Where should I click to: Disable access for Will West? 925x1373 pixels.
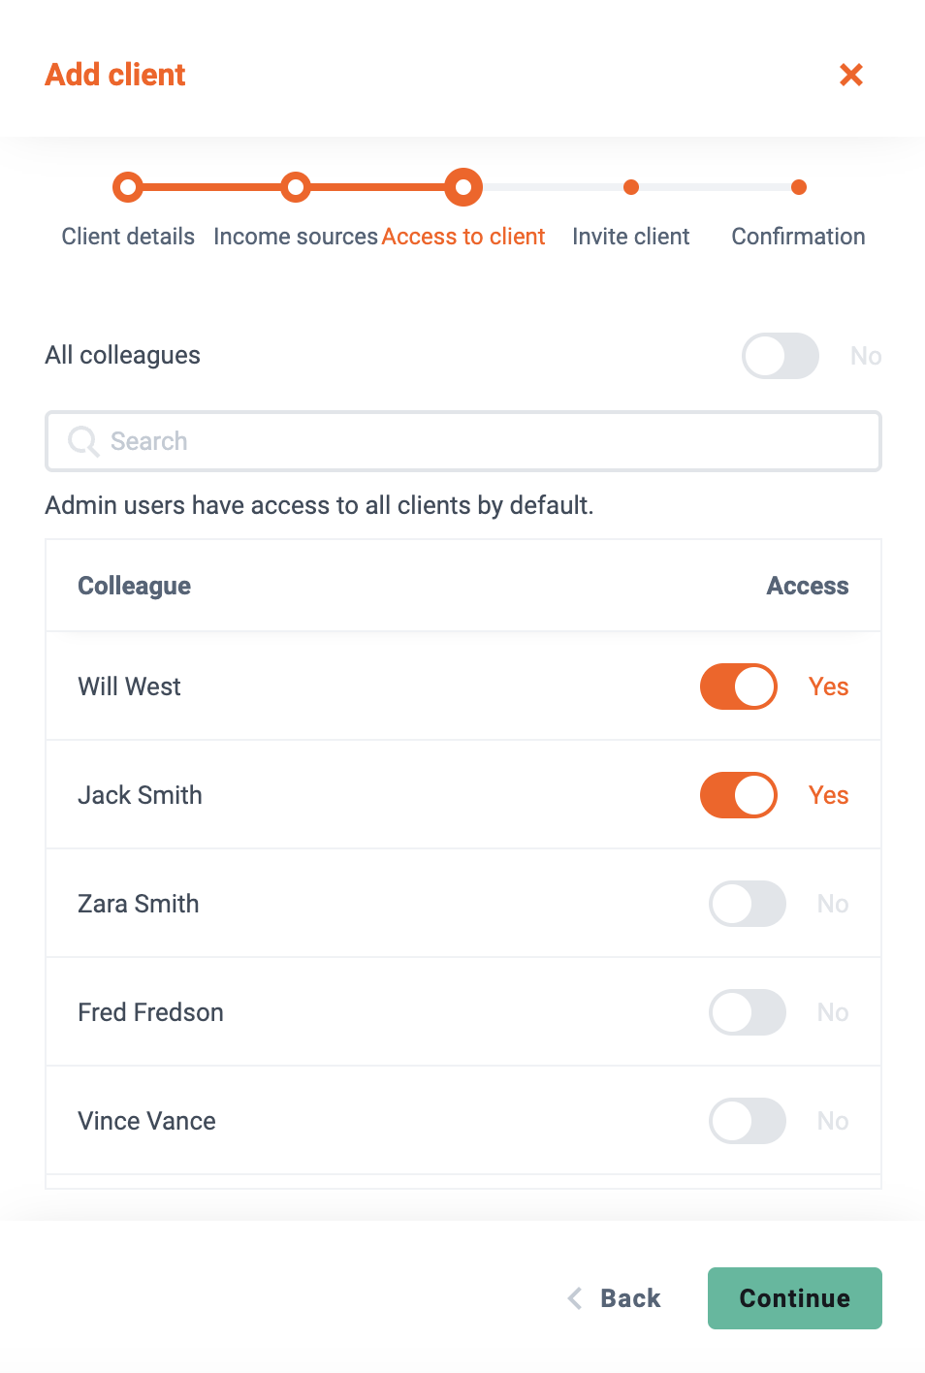point(739,686)
